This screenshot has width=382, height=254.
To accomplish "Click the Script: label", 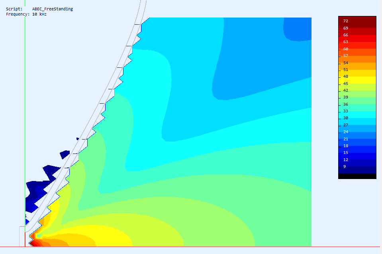I will [14, 9].
